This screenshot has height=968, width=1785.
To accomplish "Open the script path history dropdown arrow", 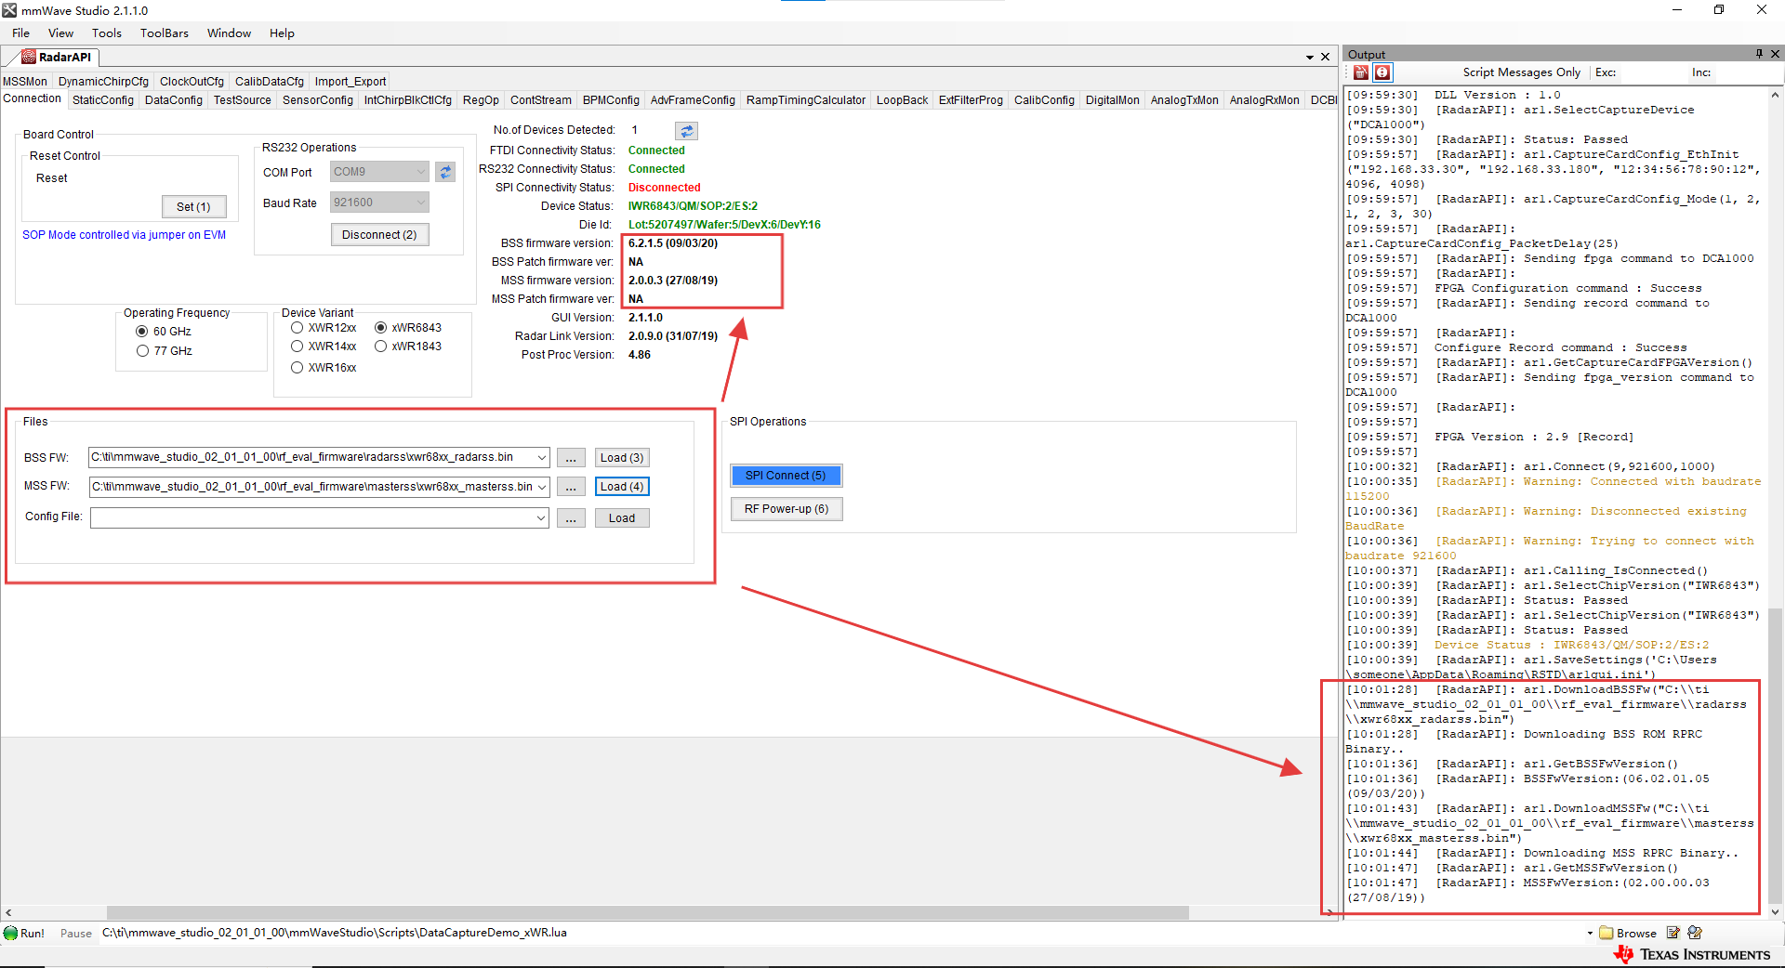I will (x=1590, y=934).
